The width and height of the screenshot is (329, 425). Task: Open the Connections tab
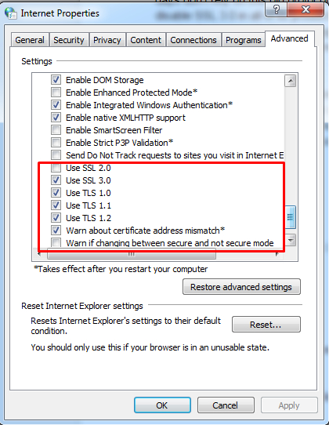click(193, 40)
